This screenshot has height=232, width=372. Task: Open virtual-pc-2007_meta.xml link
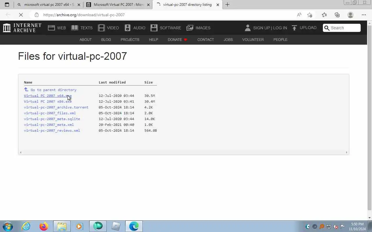tap(49, 125)
